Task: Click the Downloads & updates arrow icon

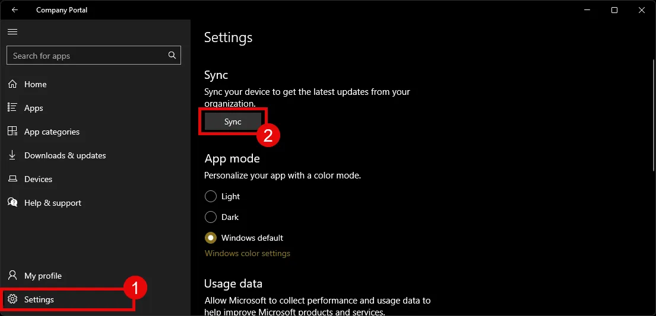Action: (12, 155)
